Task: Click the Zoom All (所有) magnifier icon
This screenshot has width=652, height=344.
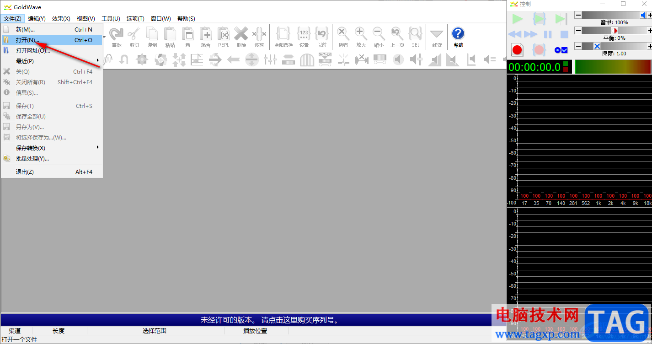Action: pos(343,33)
